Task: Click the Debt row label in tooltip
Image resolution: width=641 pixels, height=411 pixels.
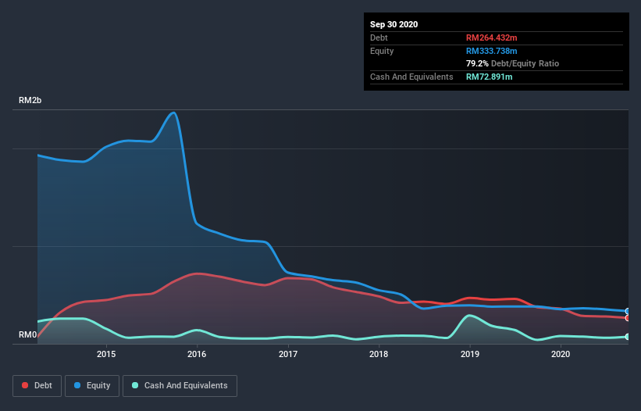Action: (379, 38)
